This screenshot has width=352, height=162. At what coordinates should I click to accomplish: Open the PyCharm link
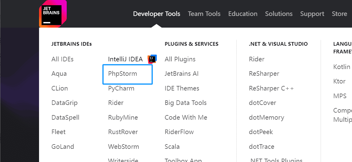click(121, 88)
